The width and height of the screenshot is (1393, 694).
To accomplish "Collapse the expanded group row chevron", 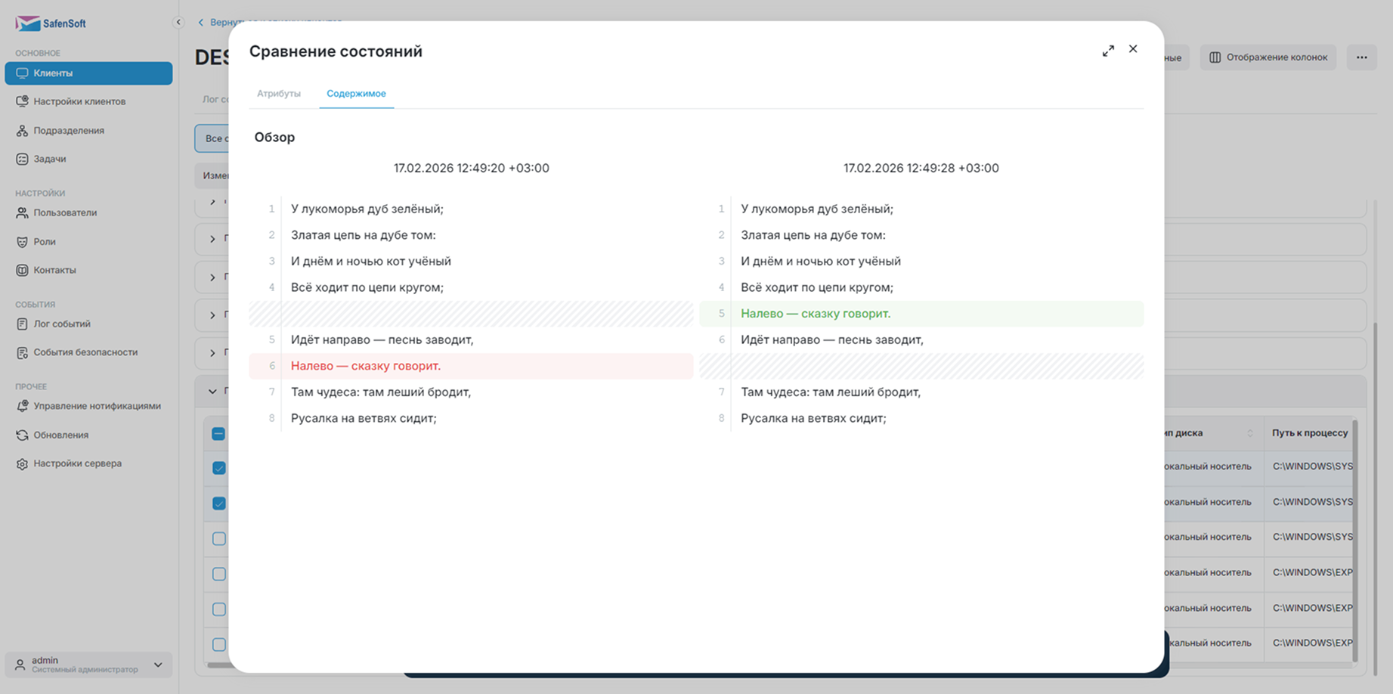I will [x=212, y=392].
